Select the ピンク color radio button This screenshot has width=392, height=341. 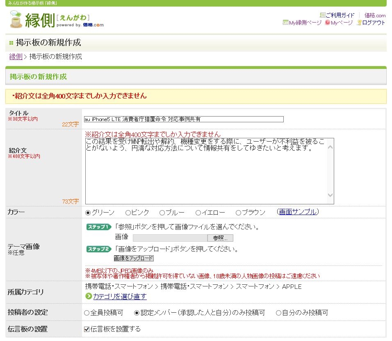(x=128, y=213)
